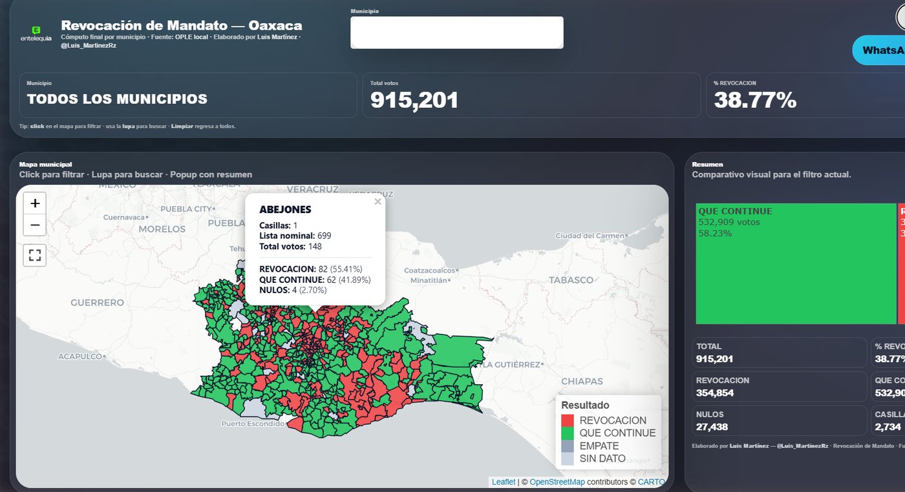905x492 pixels.
Task: Open the Leaflet attribution link
Action: point(504,482)
